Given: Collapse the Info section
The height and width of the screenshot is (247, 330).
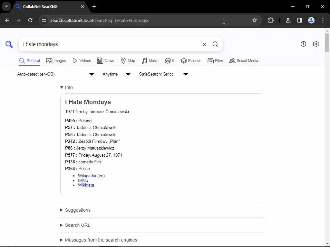Looking at the screenshot, I should 66,87.
